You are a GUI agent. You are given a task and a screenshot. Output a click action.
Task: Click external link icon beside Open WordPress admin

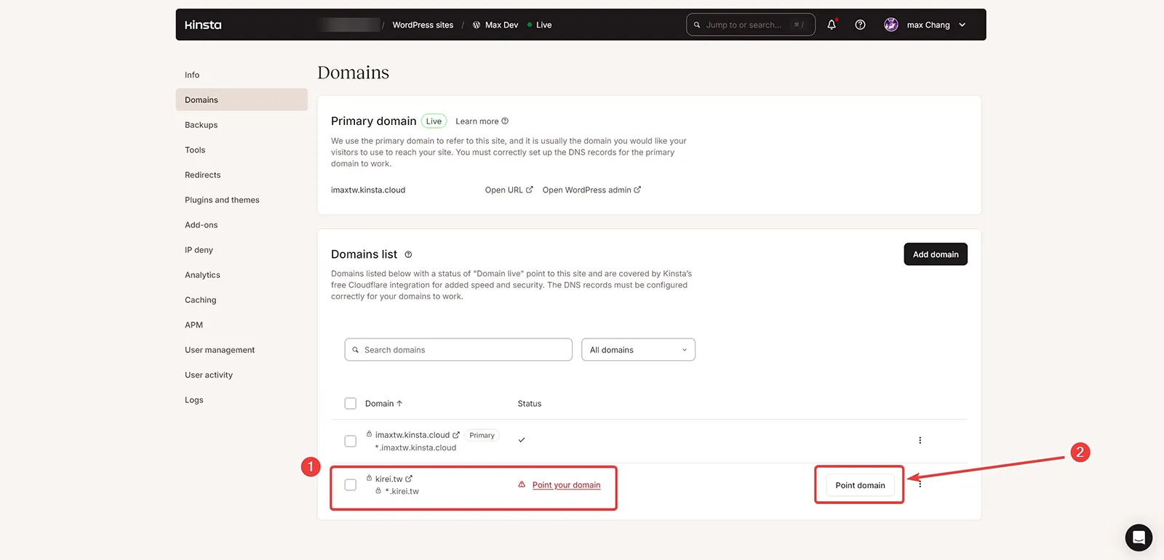[637, 190]
